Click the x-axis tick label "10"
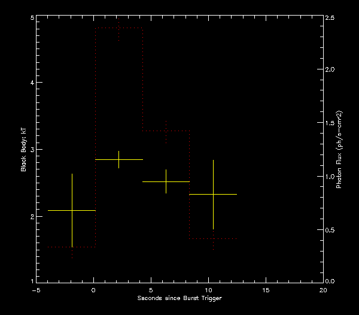 tap(208, 289)
